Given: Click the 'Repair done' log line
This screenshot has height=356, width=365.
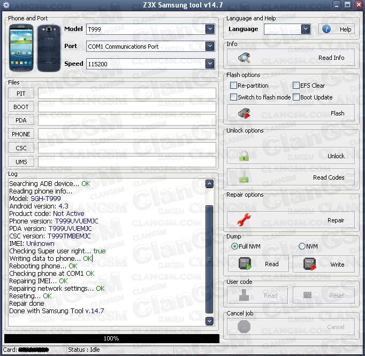Looking at the screenshot, I should (27, 303).
